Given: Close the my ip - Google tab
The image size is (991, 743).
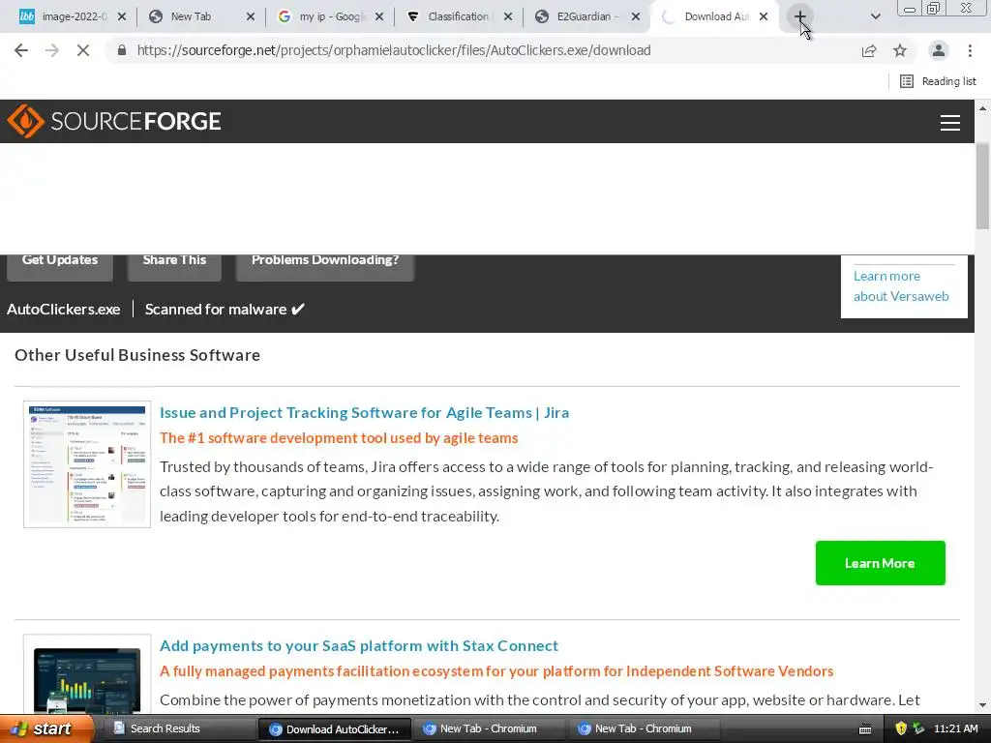Looking at the screenshot, I should [379, 16].
